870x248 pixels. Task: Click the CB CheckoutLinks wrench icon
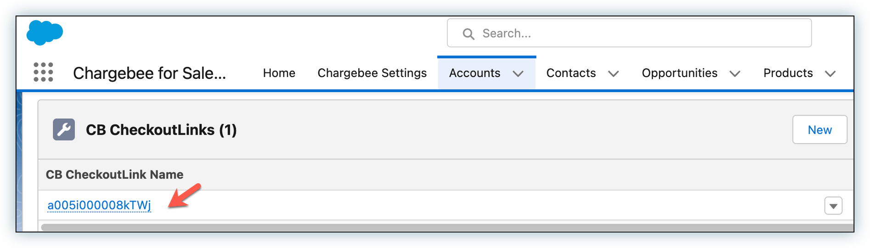pyautogui.click(x=64, y=130)
